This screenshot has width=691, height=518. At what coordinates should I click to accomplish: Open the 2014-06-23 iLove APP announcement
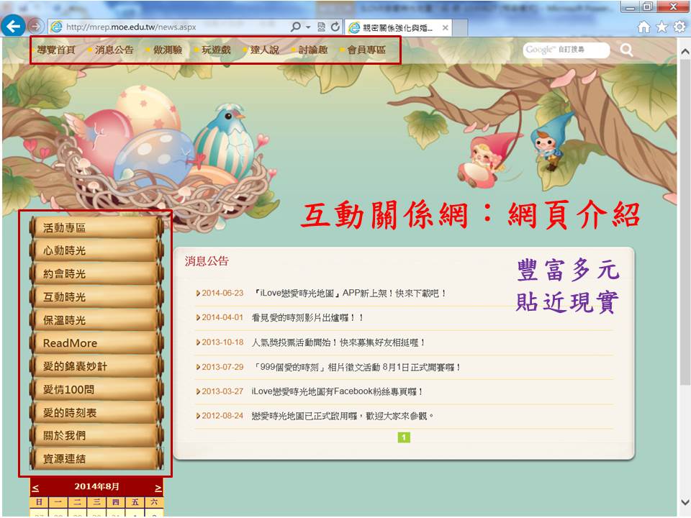click(350, 294)
